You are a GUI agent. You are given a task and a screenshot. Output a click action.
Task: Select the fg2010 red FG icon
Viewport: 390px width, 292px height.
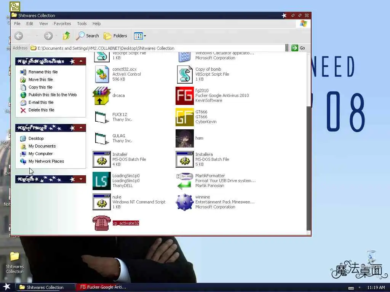pos(185,95)
